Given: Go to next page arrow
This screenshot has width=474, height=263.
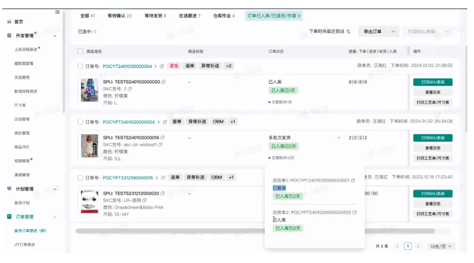Looking at the screenshot, I should tap(418, 247).
